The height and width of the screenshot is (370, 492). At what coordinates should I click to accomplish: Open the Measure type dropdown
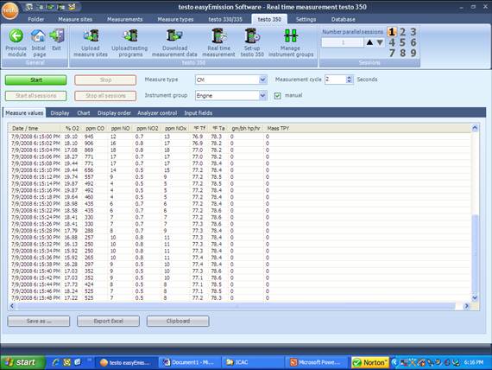point(263,80)
